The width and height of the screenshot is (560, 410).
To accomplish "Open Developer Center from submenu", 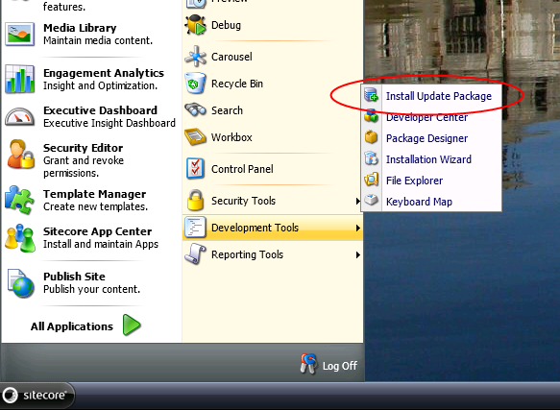I will tap(431, 117).
